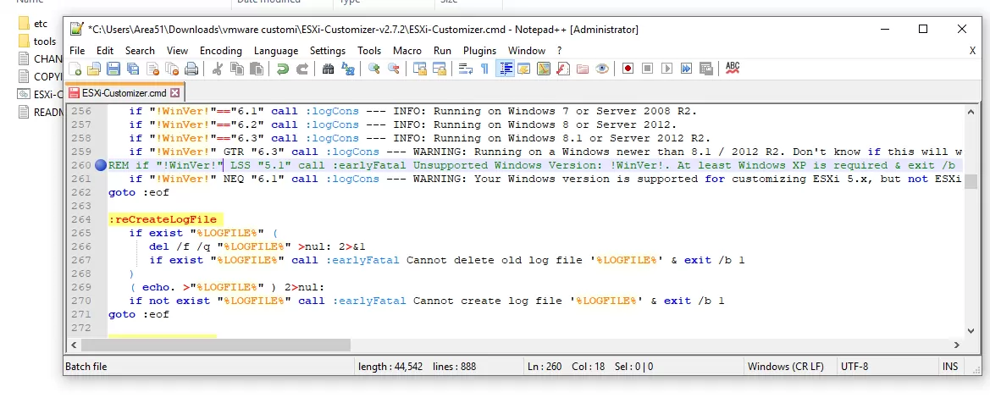
Task: Save the file with the Save icon
Action: [113, 69]
